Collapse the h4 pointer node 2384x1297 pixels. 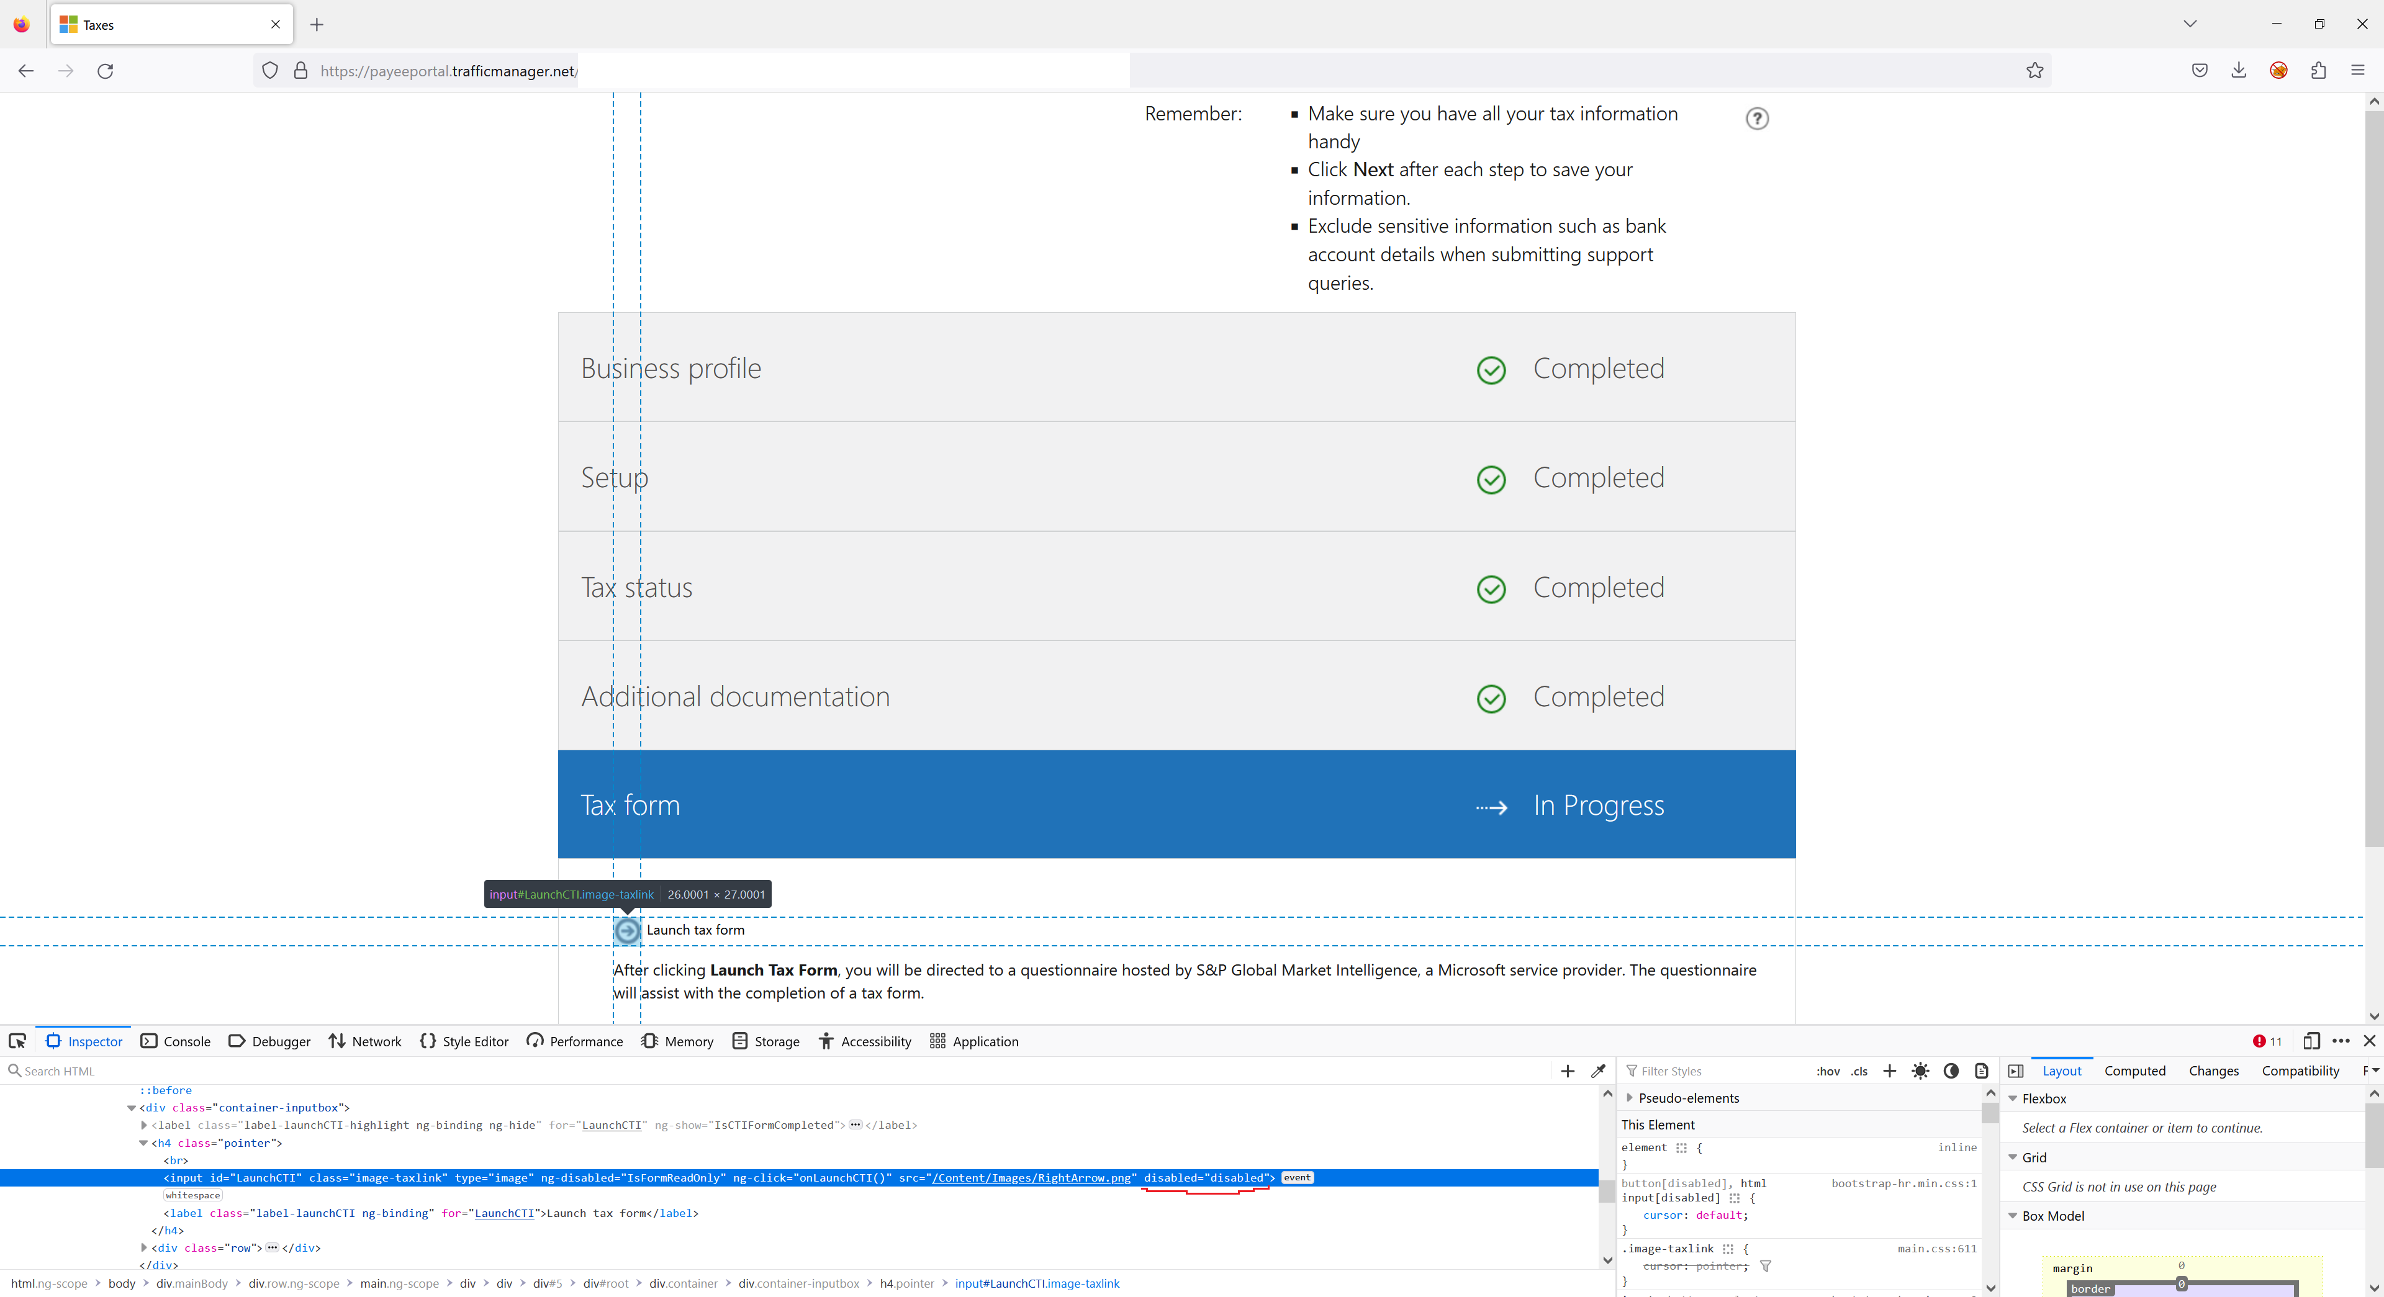143,1144
